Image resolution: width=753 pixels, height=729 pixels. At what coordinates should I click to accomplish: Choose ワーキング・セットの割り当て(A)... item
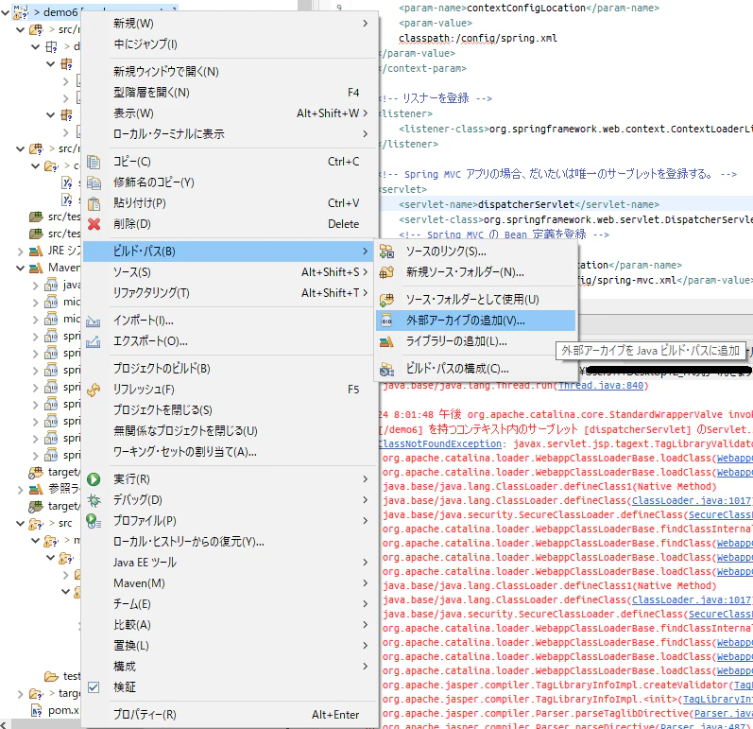coord(229,452)
